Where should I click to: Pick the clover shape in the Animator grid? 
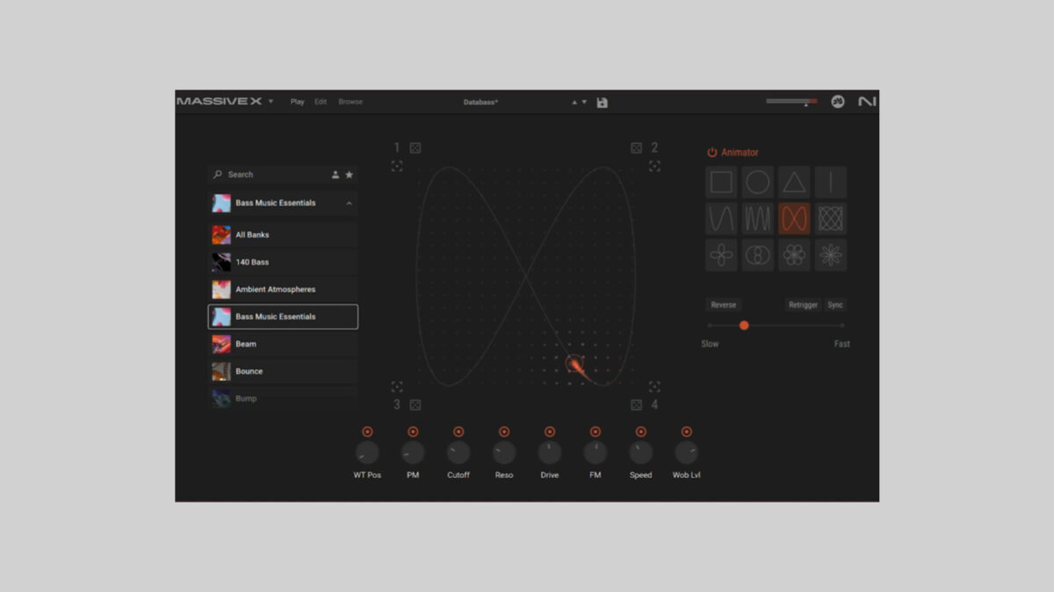click(x=720, y=254)
